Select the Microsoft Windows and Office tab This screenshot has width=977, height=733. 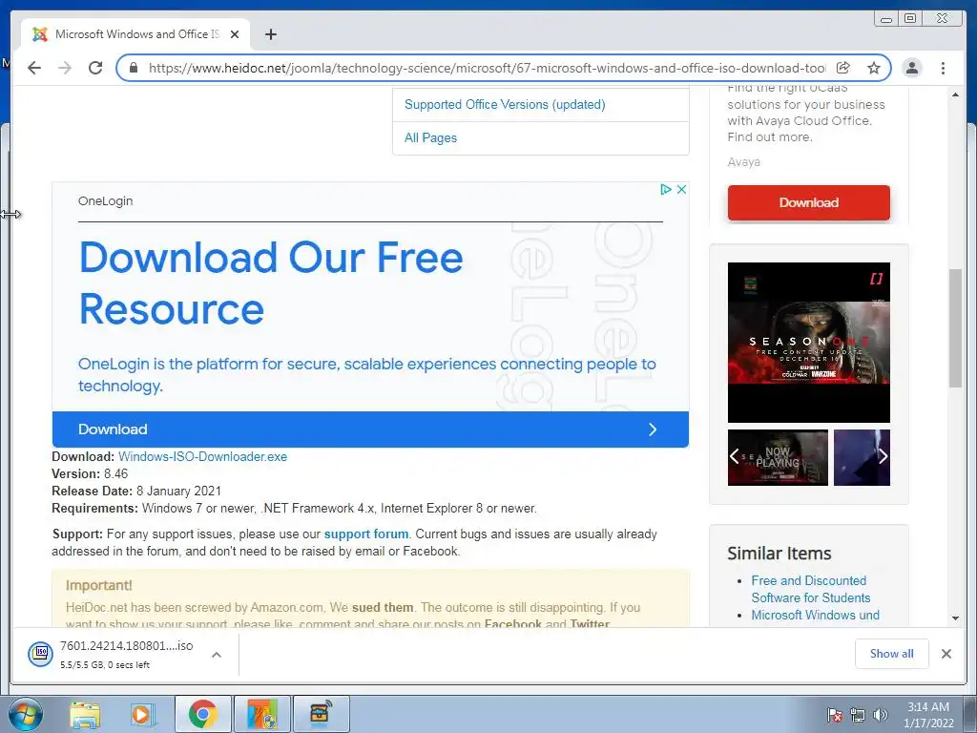pos(135,34)
